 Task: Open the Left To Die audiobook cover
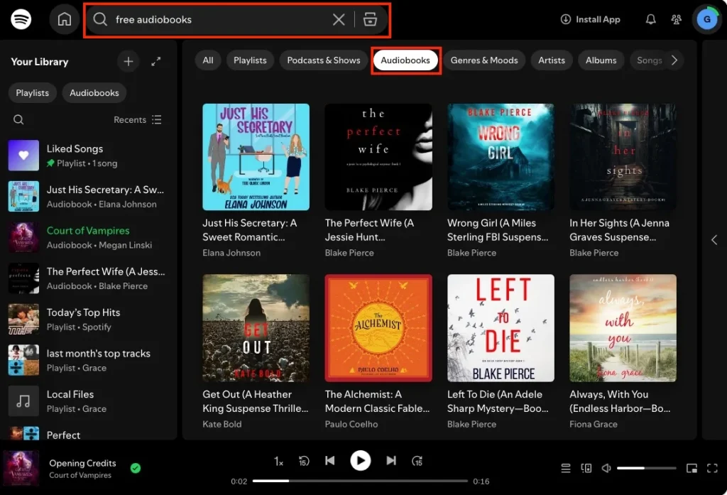501,328
